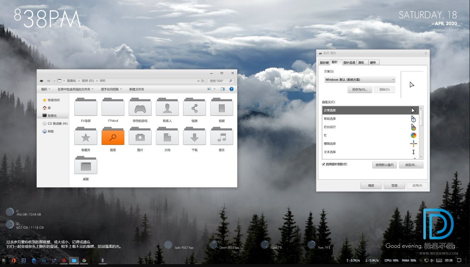Expand the 组织 menu

45,89
